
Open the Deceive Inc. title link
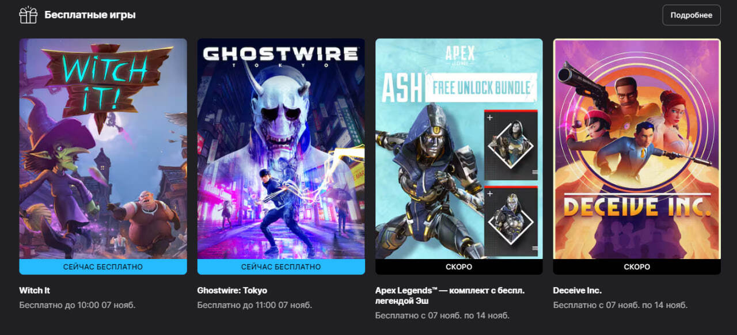pos(578,290)
